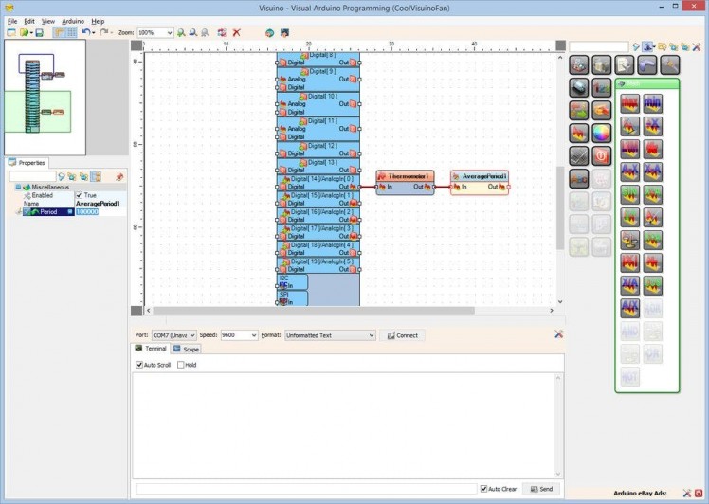Enable the Hold checkbox in Terminal
Image resolution: width=709 pixels, height=504 pixels.
[x=181, y=365]
